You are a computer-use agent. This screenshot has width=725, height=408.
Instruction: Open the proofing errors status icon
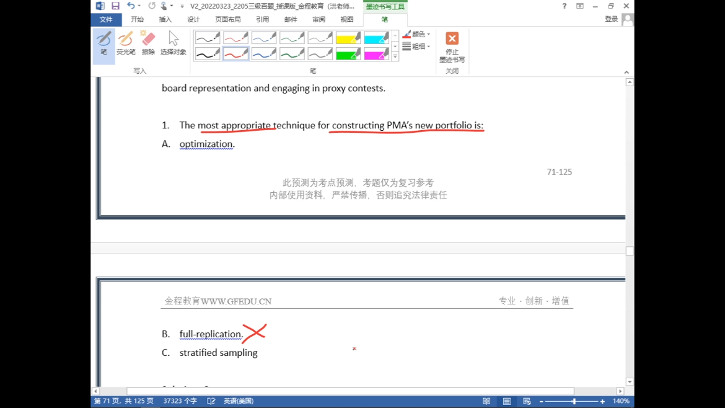(211, 401)
